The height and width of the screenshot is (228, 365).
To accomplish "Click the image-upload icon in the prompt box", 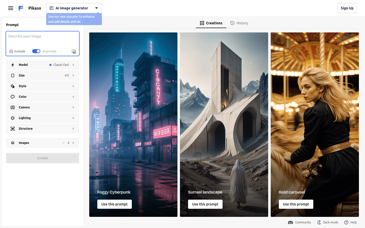I will pyautogui.click(x=74, y=51).
